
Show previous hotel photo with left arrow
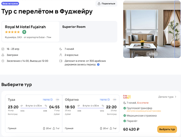[x=126, y=29]
